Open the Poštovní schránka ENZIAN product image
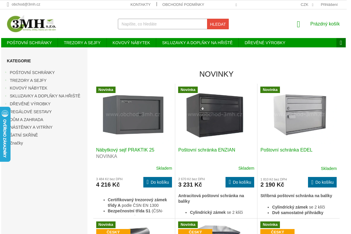This screenshot has height=234, width=351. pyautogui.click(x=215, y=115)
